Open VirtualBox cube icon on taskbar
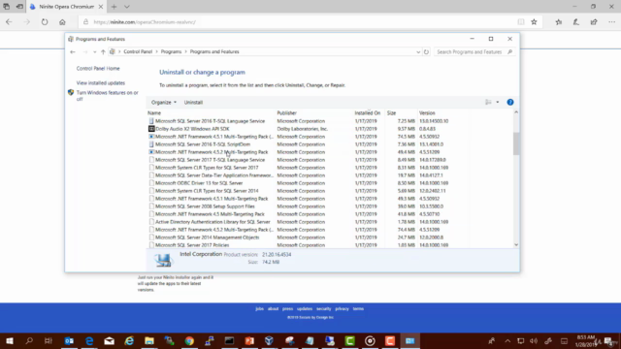Screen dimensions: 621x349 [270, 340]
